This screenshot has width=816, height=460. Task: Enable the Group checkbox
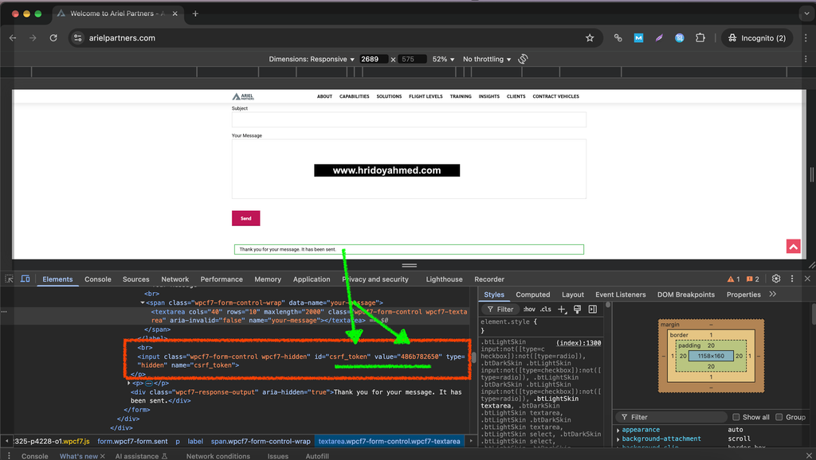(779, 417)
